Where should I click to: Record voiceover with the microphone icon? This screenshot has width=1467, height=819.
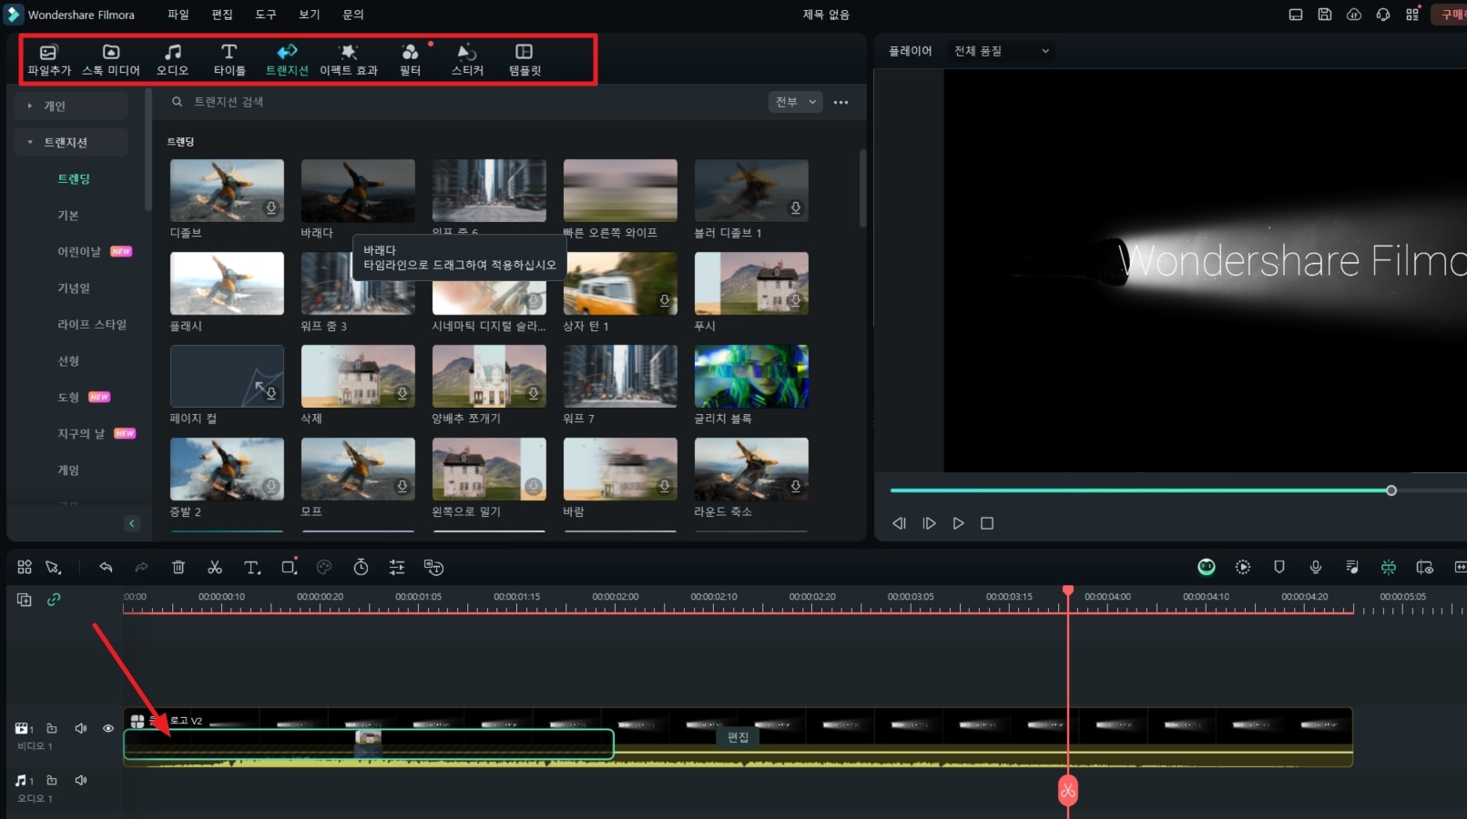[x=1316, y=567]
